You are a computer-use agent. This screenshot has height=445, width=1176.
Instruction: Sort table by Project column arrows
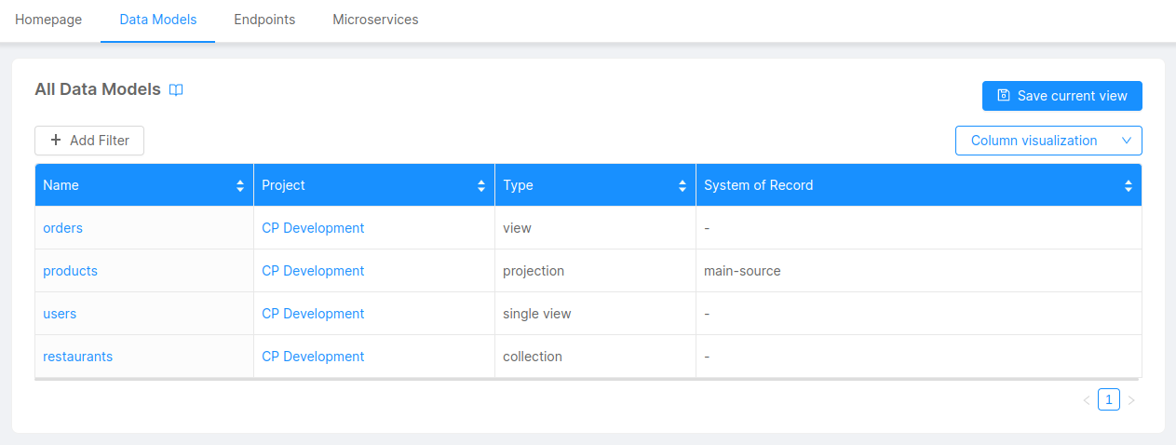tap(481, 186)
